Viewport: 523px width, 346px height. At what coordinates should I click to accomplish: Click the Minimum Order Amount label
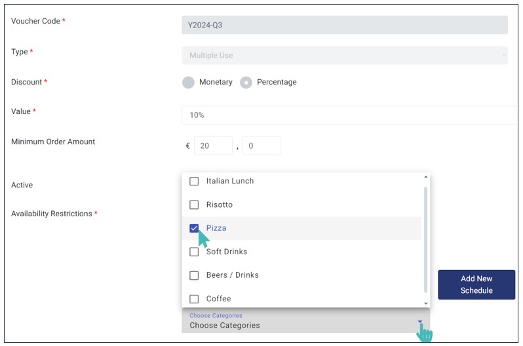click(53, 142)
